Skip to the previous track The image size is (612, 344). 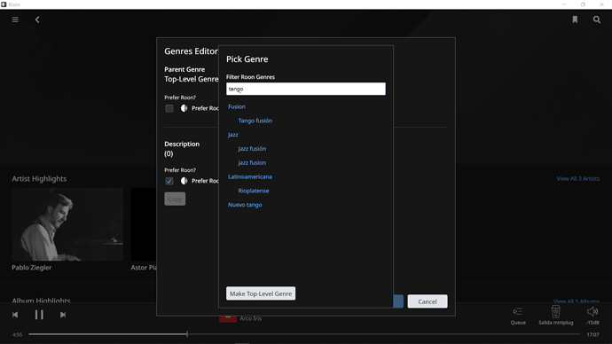point(15,315)
